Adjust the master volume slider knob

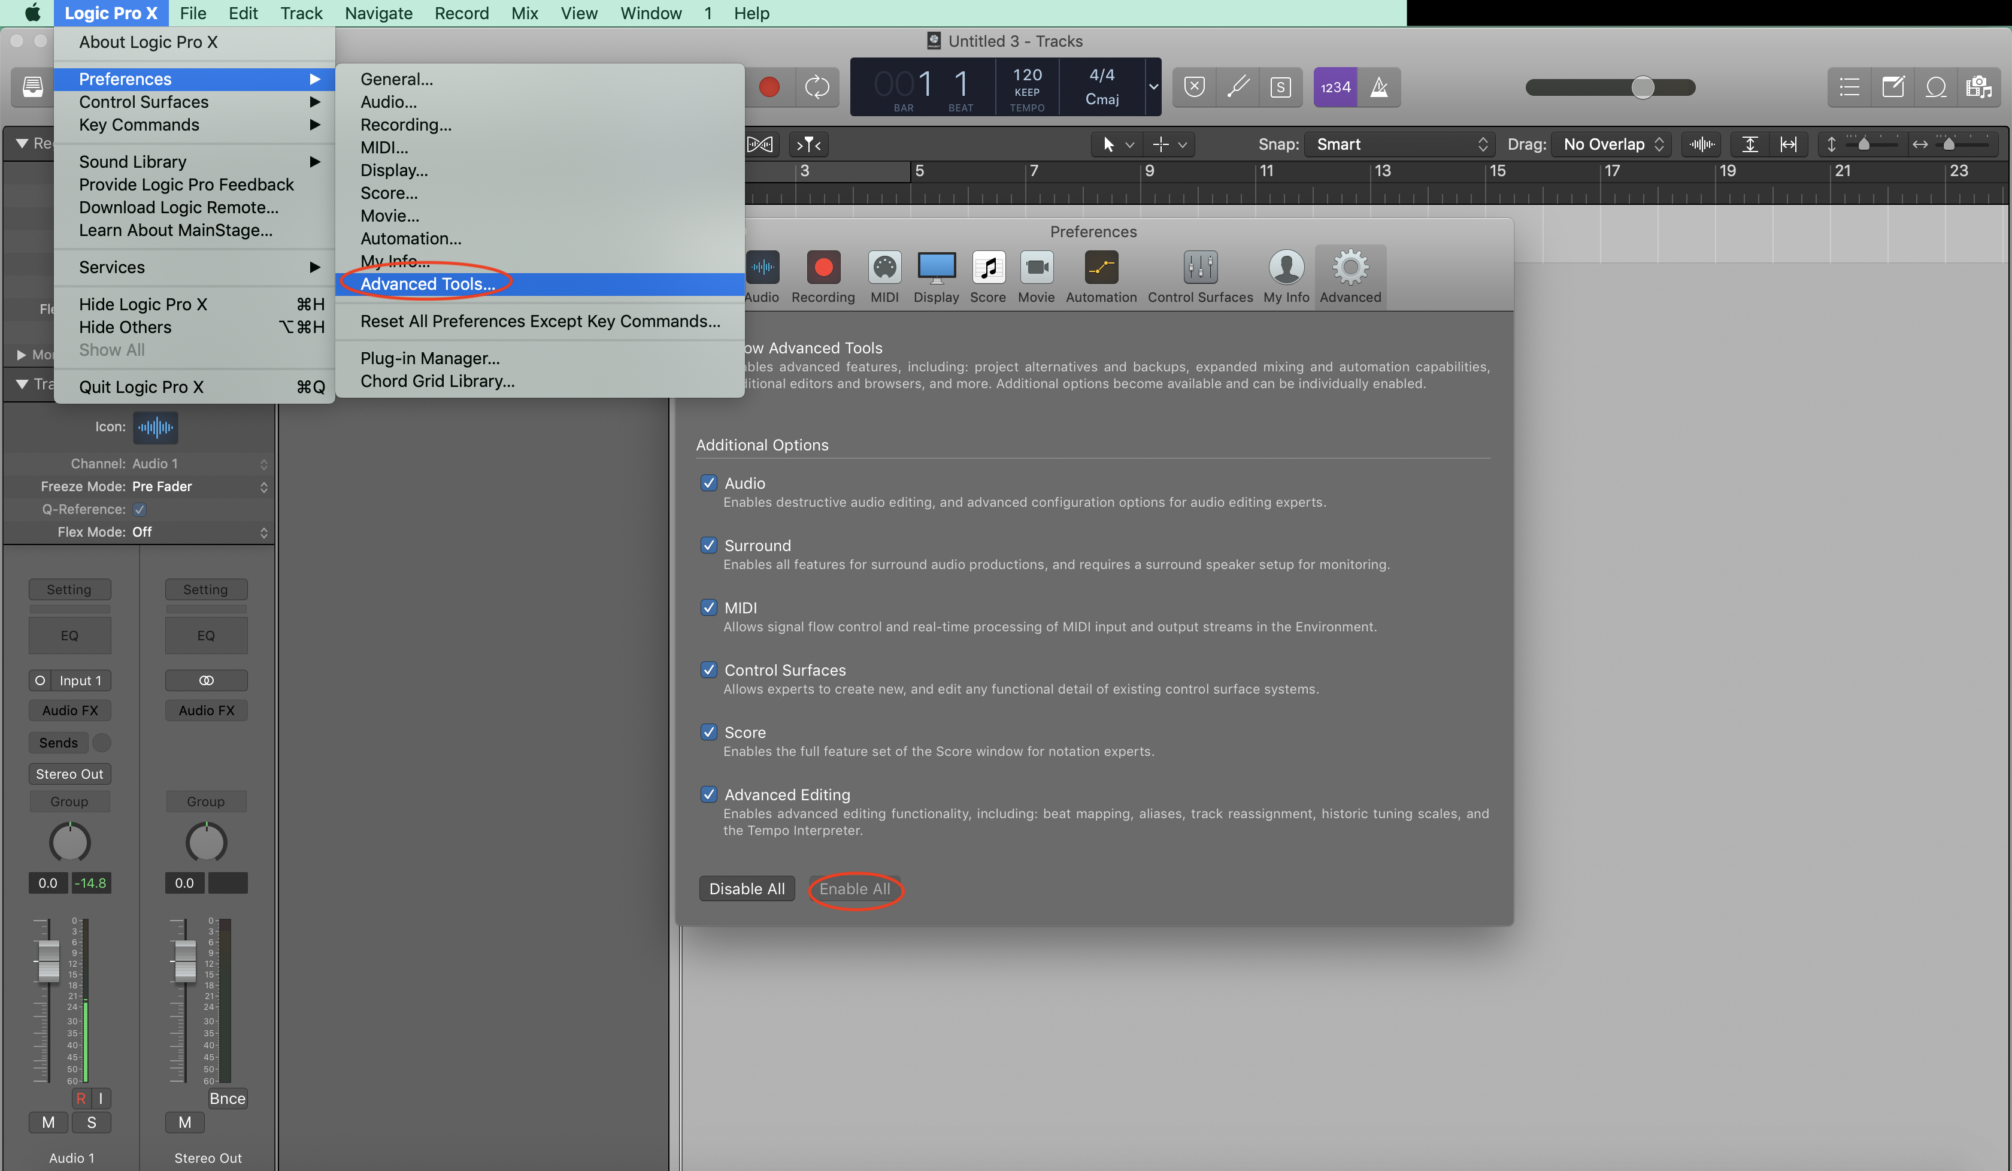[x=1643, y=87]
